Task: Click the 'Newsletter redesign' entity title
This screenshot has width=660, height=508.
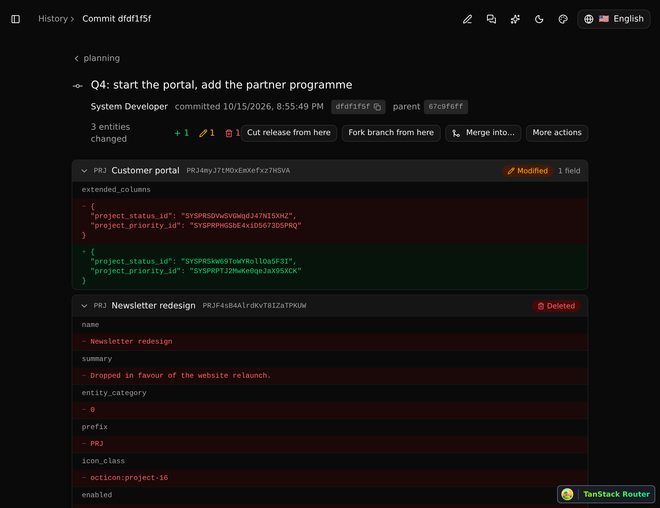Action: pos(154,306)
